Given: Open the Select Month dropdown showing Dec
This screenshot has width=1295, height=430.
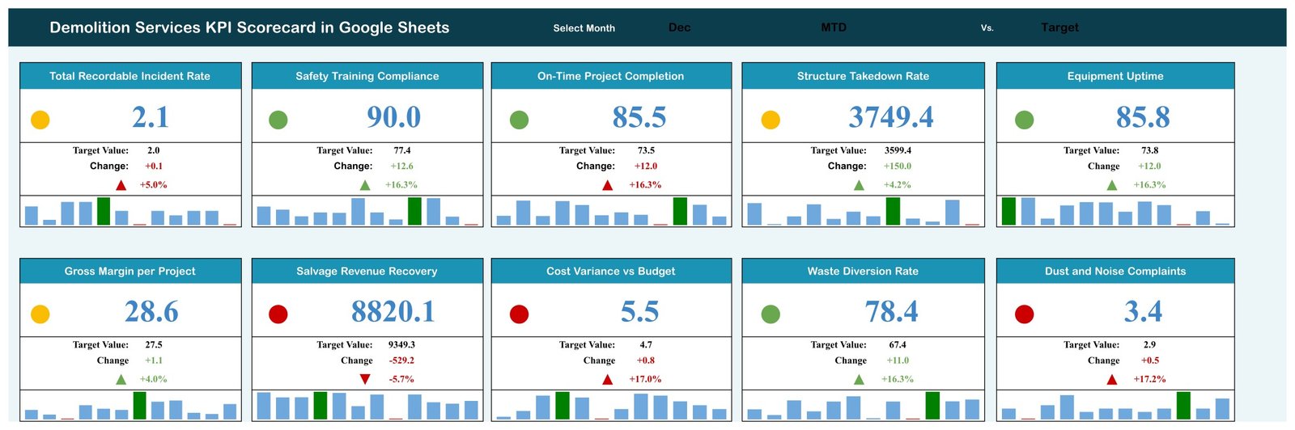Looking at the screenshot, I should (679, 27).
